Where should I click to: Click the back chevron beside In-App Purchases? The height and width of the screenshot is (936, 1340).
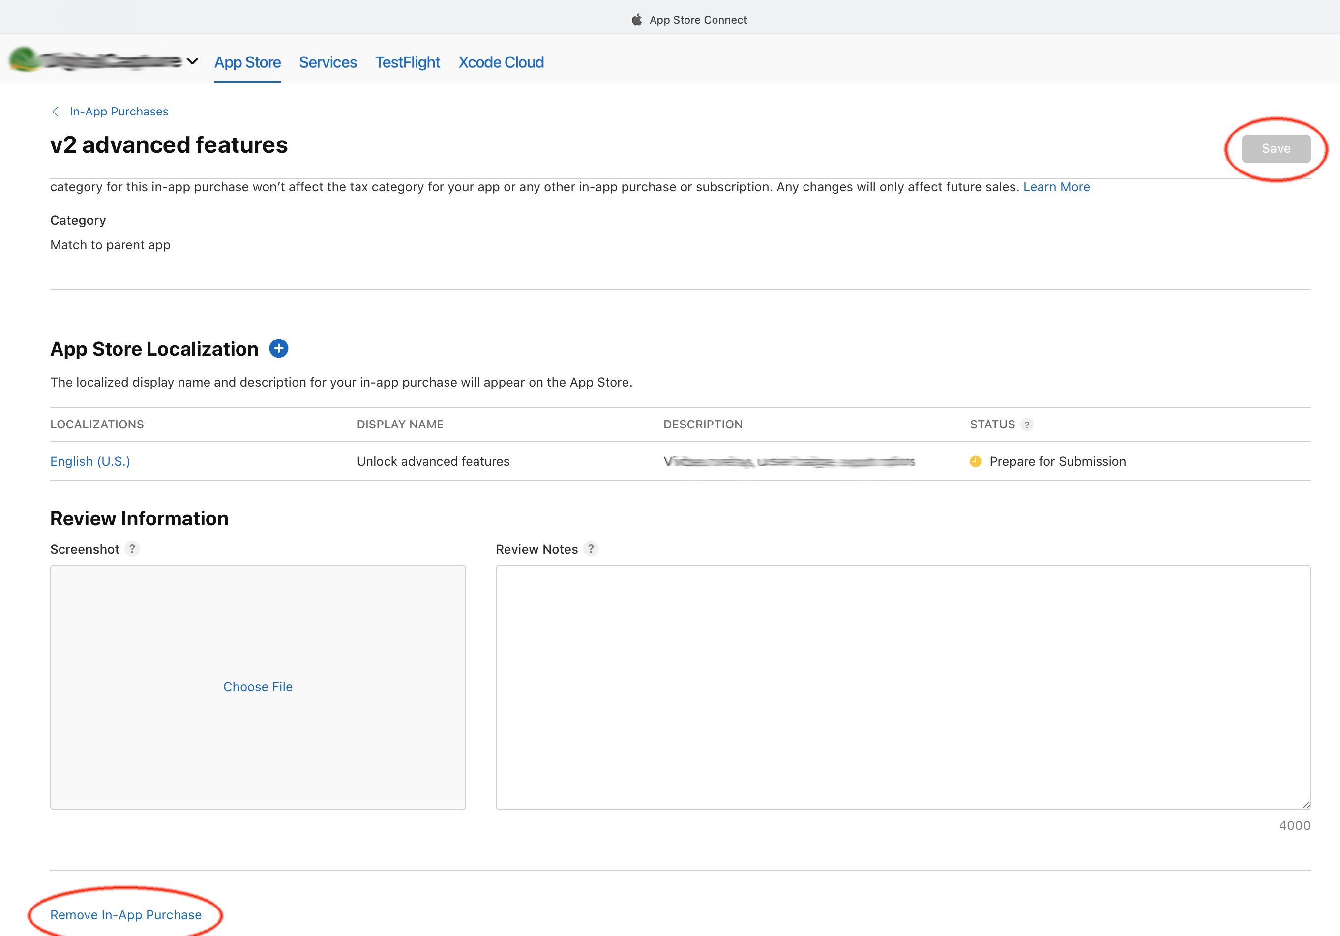pos(56,112)
